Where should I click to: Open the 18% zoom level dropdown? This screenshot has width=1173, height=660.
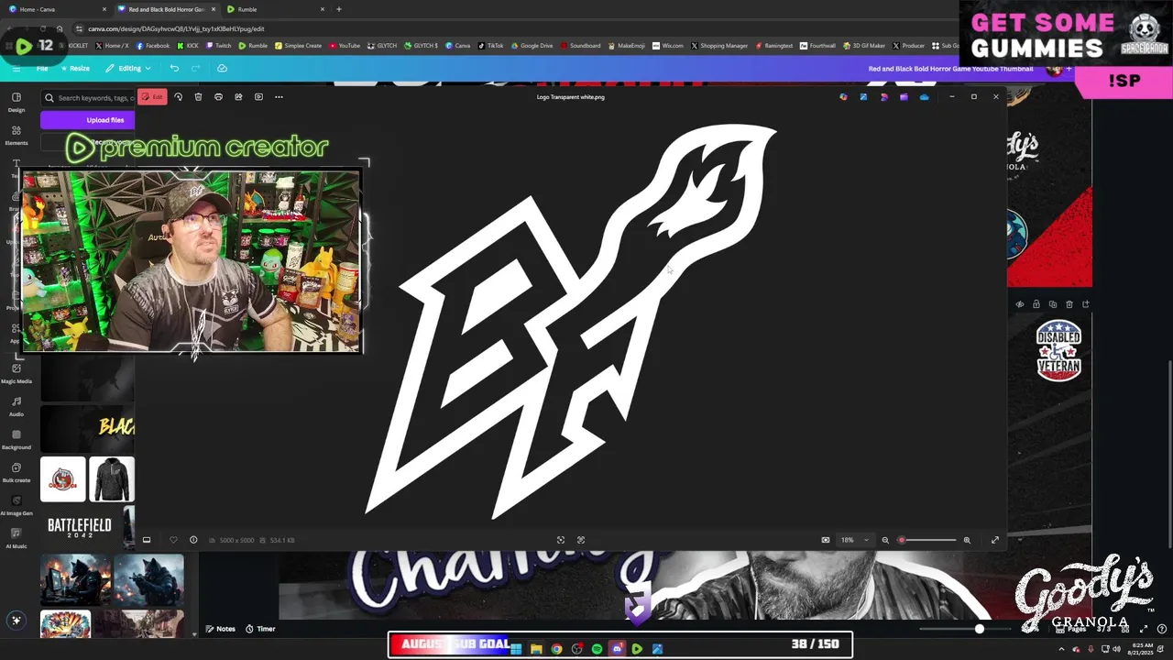tap(854, 540)
